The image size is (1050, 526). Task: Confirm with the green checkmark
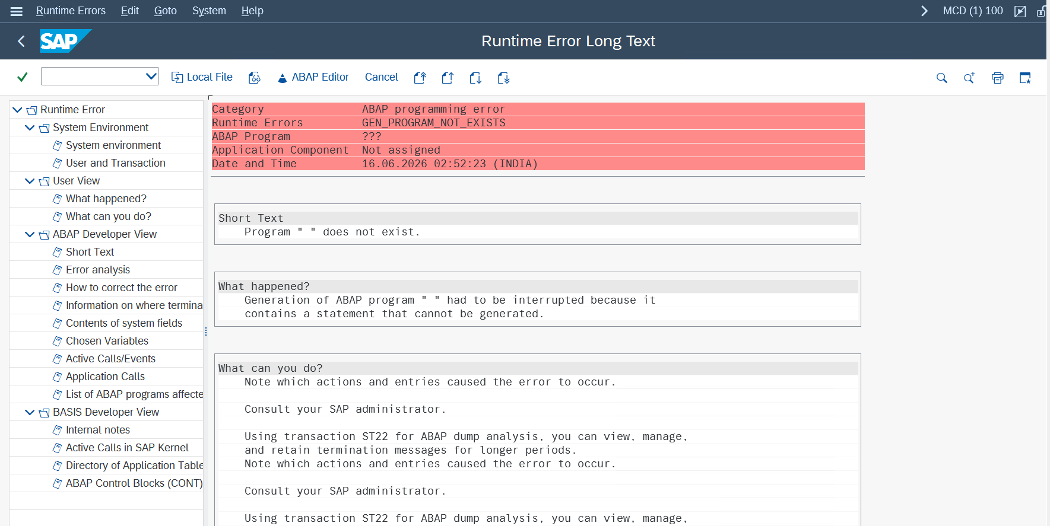point(23,77)
